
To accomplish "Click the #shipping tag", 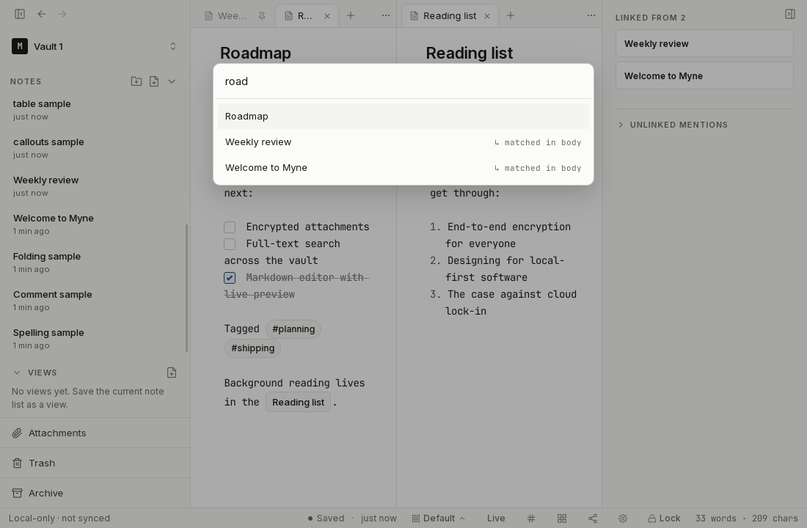I will pyautogui.click(x=252, y=348).
